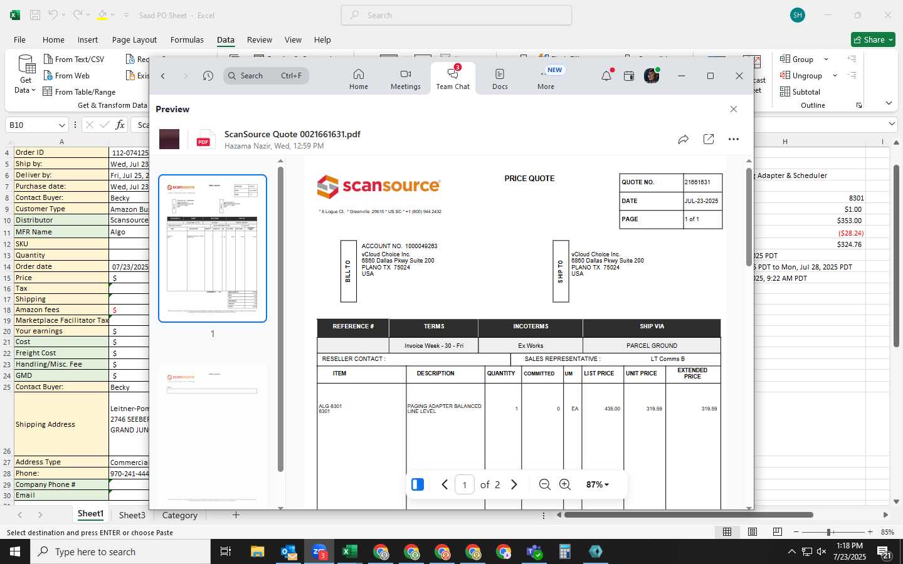Go to next PDF page
The height and width of the screenshot is (564, 903).
tap(514, 484)
